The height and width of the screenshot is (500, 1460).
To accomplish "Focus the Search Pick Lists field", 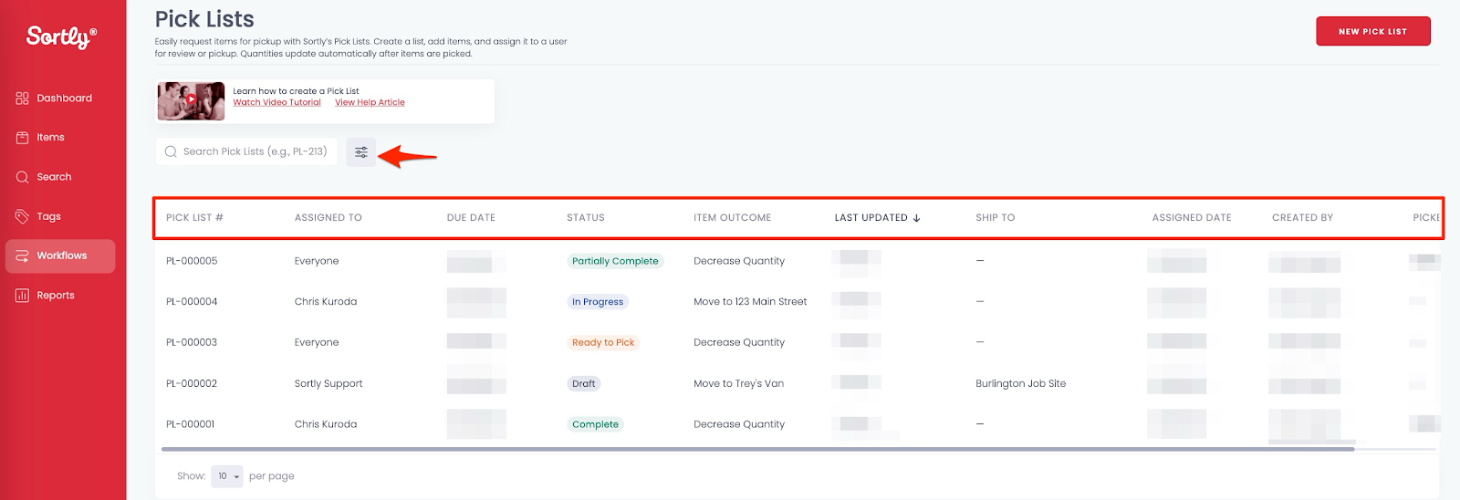I will click(246, 152).
